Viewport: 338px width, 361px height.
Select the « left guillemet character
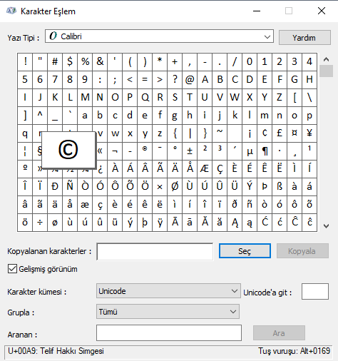tap(101, 151)
